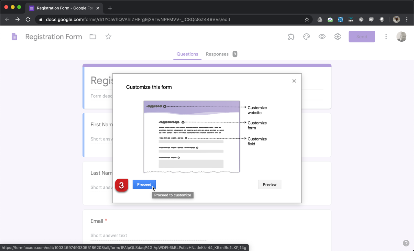This screenshot has height=251, width=414.
Task: Star the Registration Form
Action: point(108,37)
